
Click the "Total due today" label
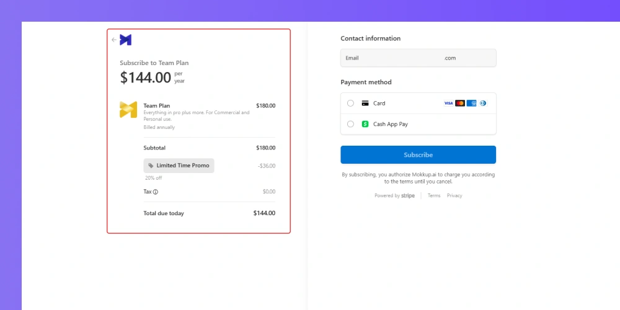[x=164, y=213]
